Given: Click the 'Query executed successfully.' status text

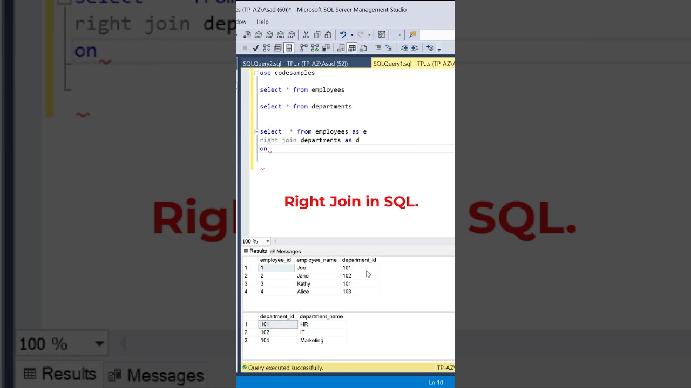Looking at the screenshot, I should click(x=286, y=368).
